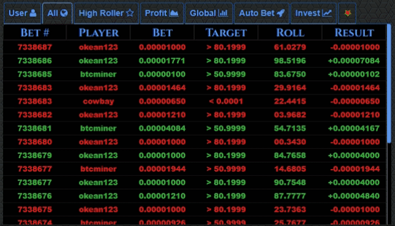Click player cowbay

click(99, 101)
